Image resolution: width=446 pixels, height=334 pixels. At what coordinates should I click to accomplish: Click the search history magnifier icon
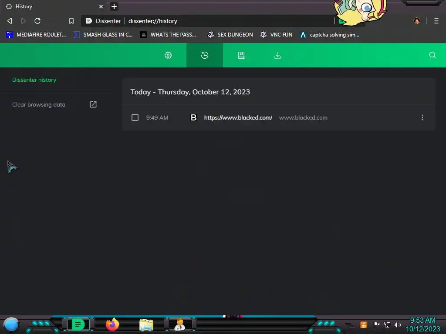pyautogui.click(x=432, y=55)
